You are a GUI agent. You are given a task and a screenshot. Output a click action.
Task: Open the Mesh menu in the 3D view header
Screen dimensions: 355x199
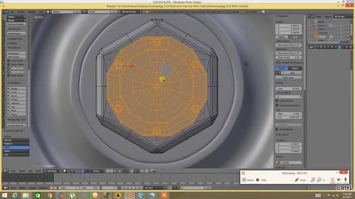tap(38, 171)
